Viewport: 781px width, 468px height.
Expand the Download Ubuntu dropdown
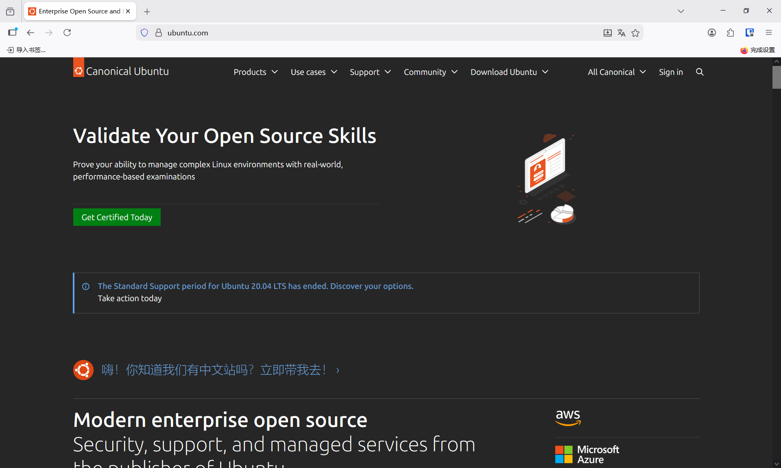[x=509, y=72]
